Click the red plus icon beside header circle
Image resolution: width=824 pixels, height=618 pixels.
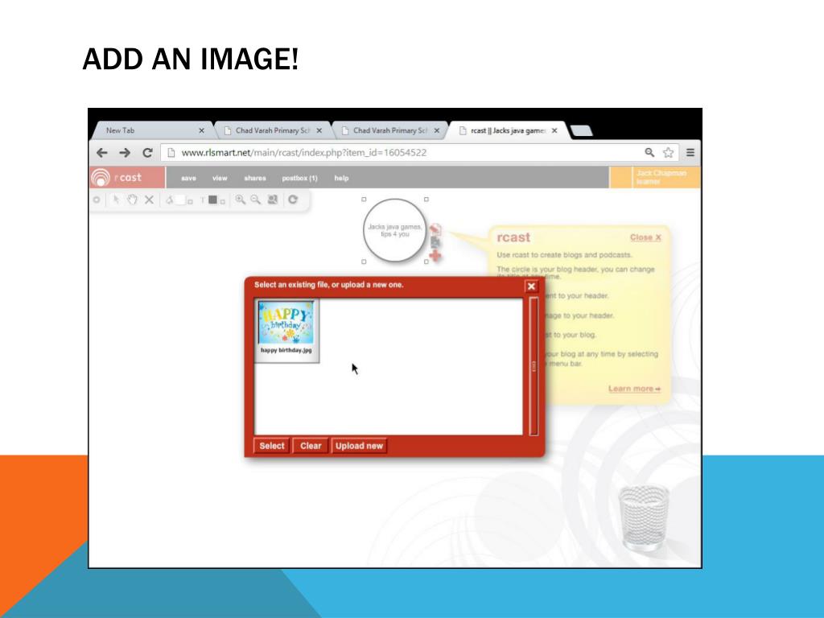[435, 256]
